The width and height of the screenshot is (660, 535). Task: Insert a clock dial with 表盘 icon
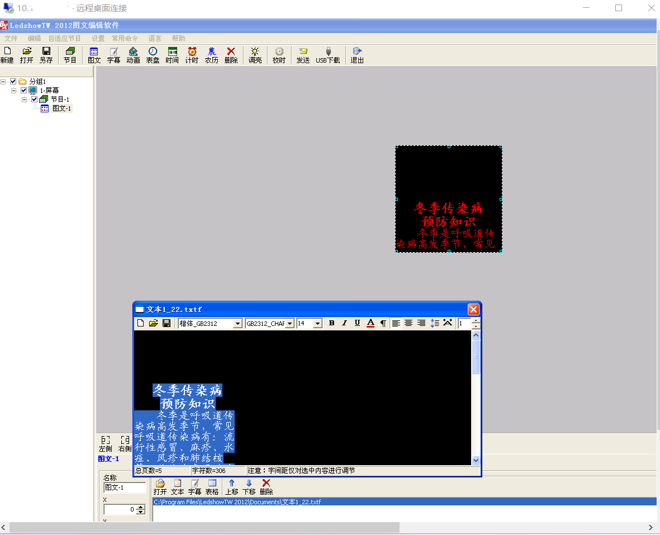[153, 55]
